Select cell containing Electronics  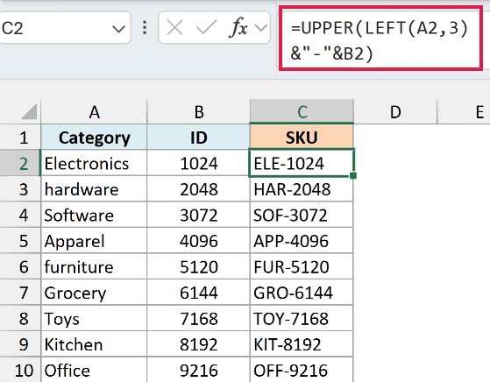pyautogui.click(x=94, y=163)
